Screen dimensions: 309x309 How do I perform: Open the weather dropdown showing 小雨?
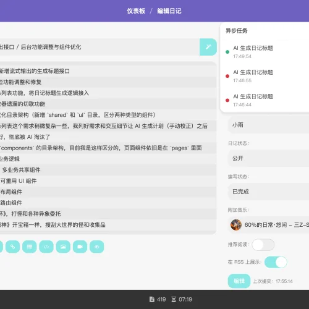click(x=268, y=125)
